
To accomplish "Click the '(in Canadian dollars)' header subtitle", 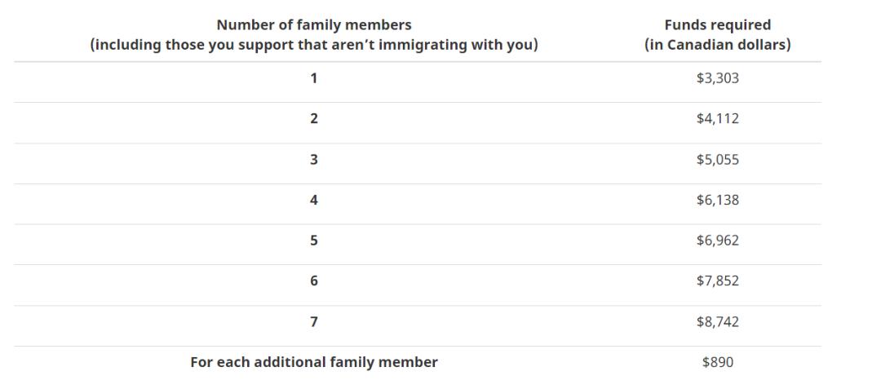I will (717, 45).
